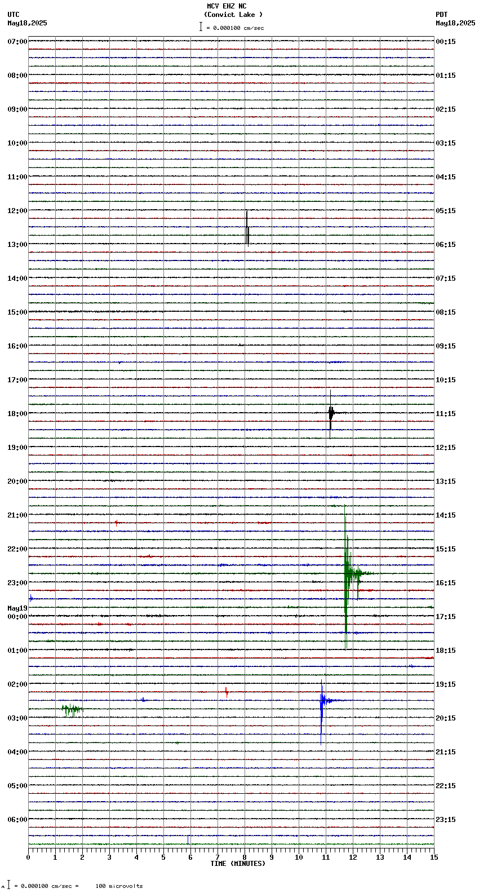
Task: Click the '12' tick on the minutes axis
Action: click(353, 857)
